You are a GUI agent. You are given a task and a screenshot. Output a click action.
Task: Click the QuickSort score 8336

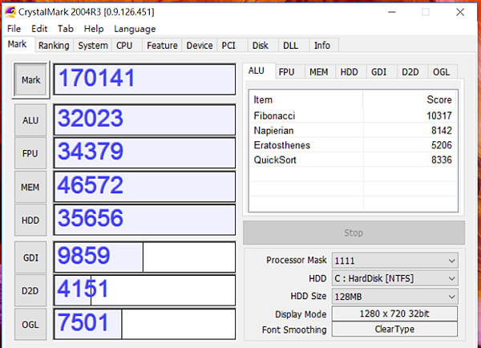442,160
